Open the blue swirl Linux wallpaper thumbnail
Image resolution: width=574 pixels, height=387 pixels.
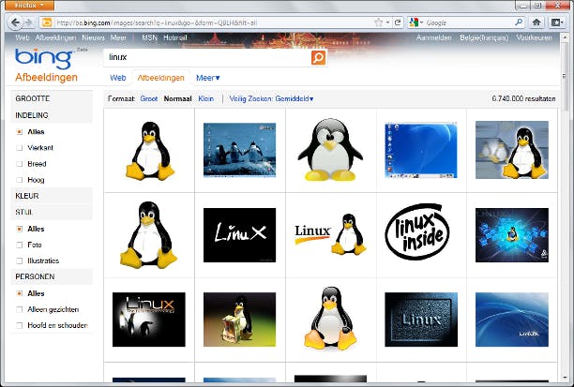(512, 320)
